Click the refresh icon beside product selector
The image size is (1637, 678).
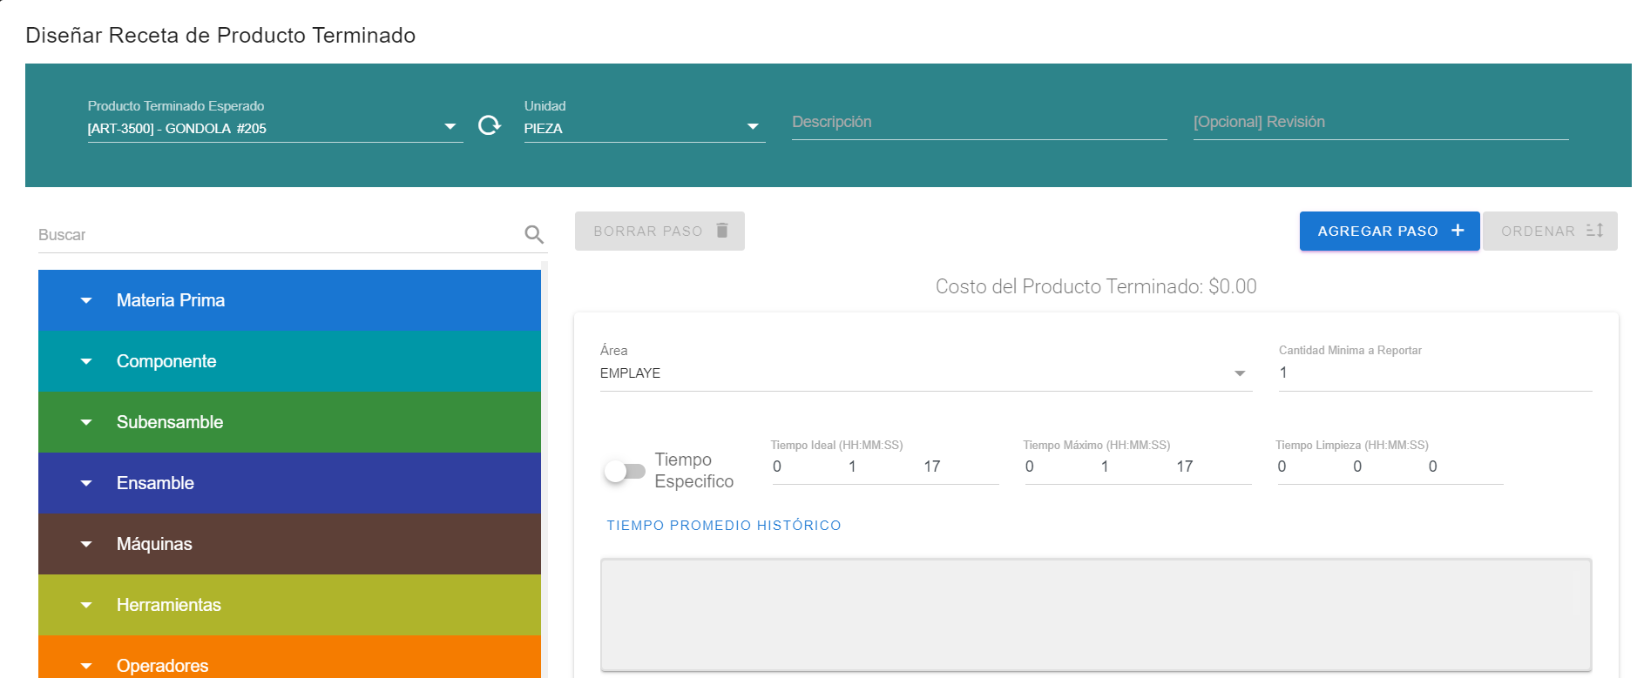(x=490, y=125)
